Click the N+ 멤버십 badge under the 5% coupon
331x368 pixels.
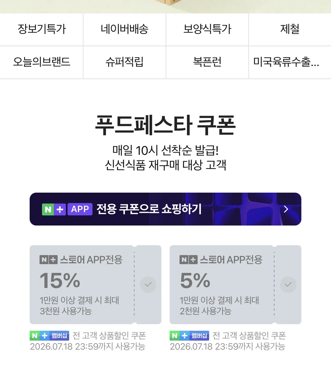189,336
